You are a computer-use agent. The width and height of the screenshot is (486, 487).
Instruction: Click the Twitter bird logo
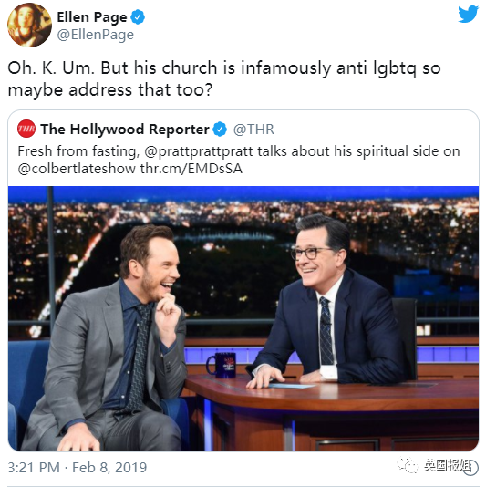point(468,15)
